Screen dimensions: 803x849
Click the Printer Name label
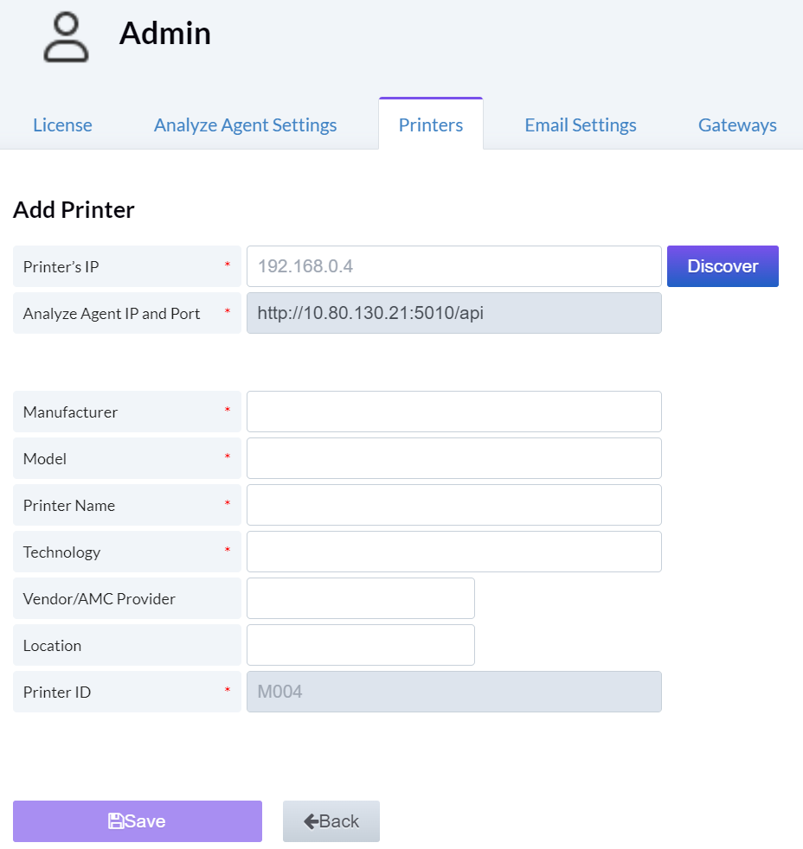(69, 506)
